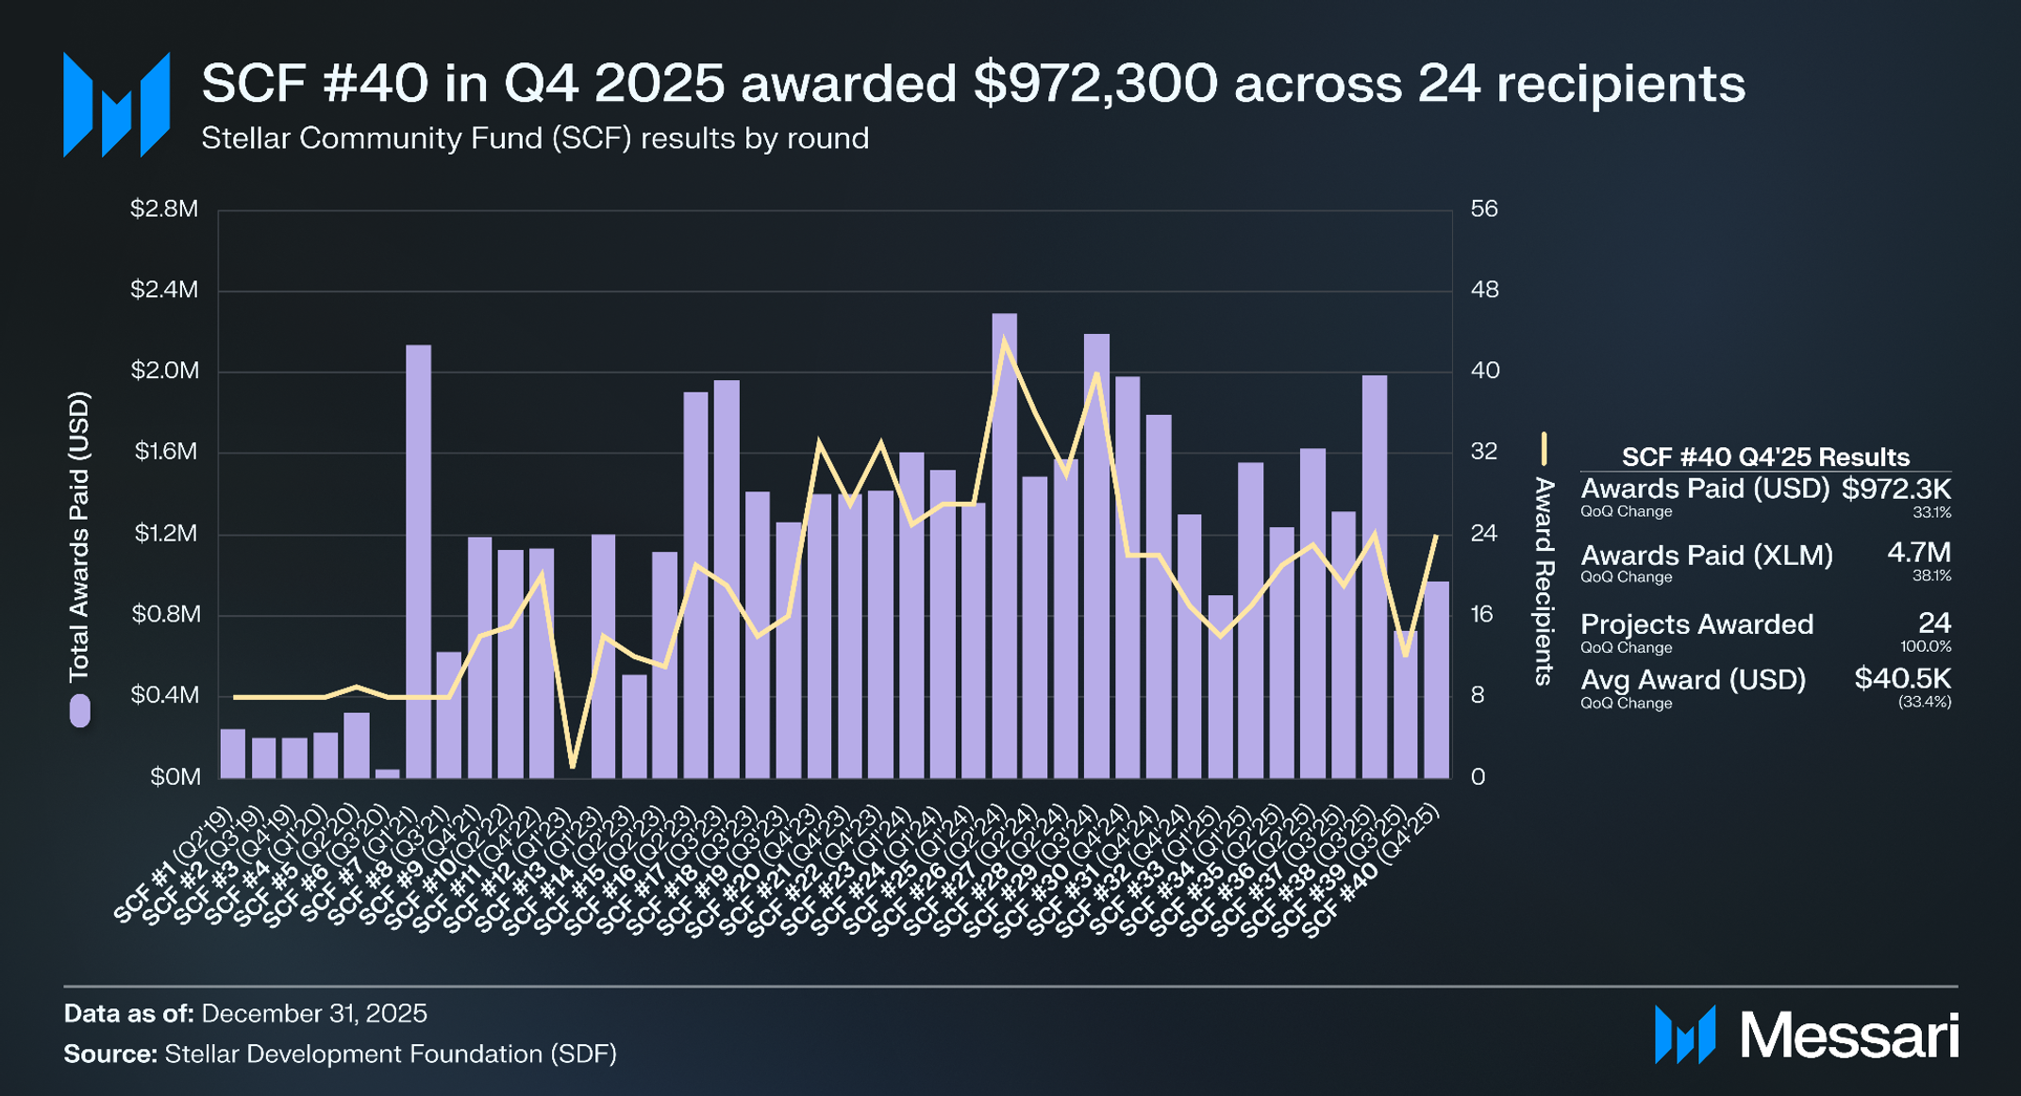
Task: Click the Total Awards Paid (USD) axis title
Action: pos(79,536)
